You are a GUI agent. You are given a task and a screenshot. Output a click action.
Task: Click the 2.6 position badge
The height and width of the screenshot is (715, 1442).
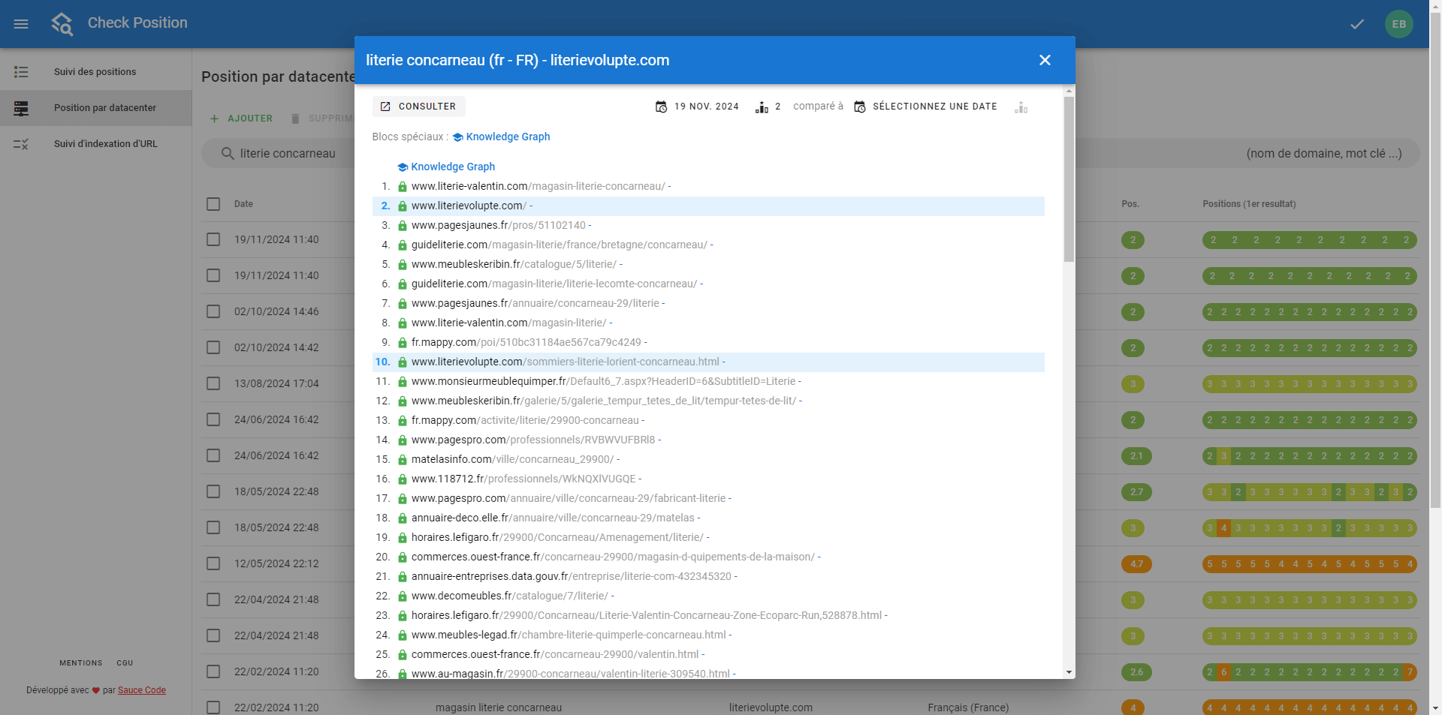pos(1136,672)
